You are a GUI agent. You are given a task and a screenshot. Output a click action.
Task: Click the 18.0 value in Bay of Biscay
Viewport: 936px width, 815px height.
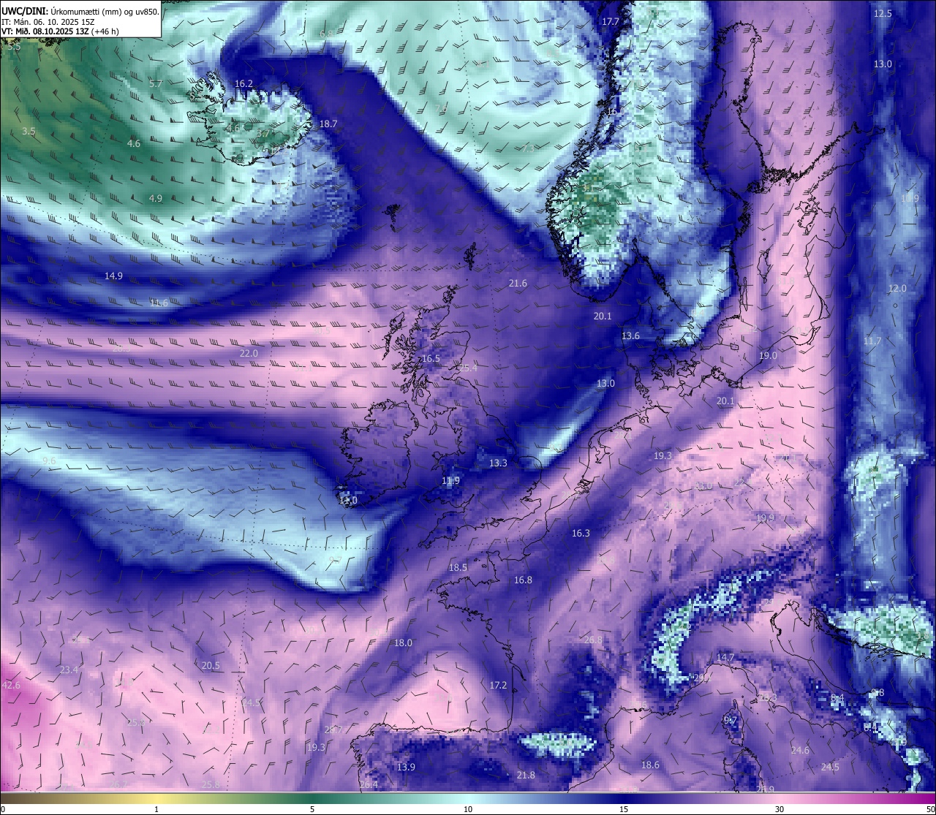click(x=403, y=642)
